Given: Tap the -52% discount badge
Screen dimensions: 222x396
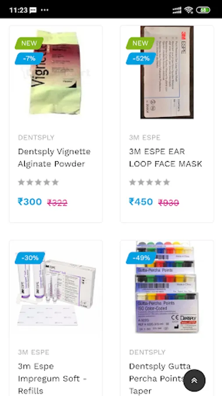Looking at the screenshot, I should (141, 59).
